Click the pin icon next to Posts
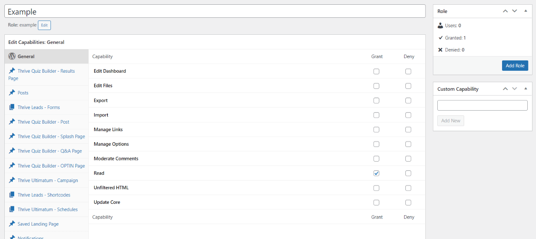Screen dimensions: 536x239 click(x=12, y=93)
